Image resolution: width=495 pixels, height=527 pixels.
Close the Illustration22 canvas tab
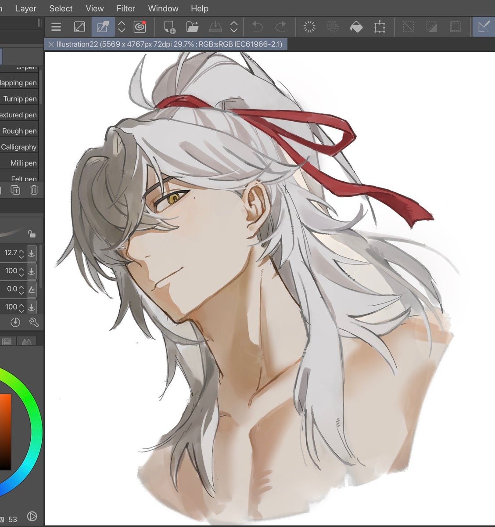click(x=51, y=44)
